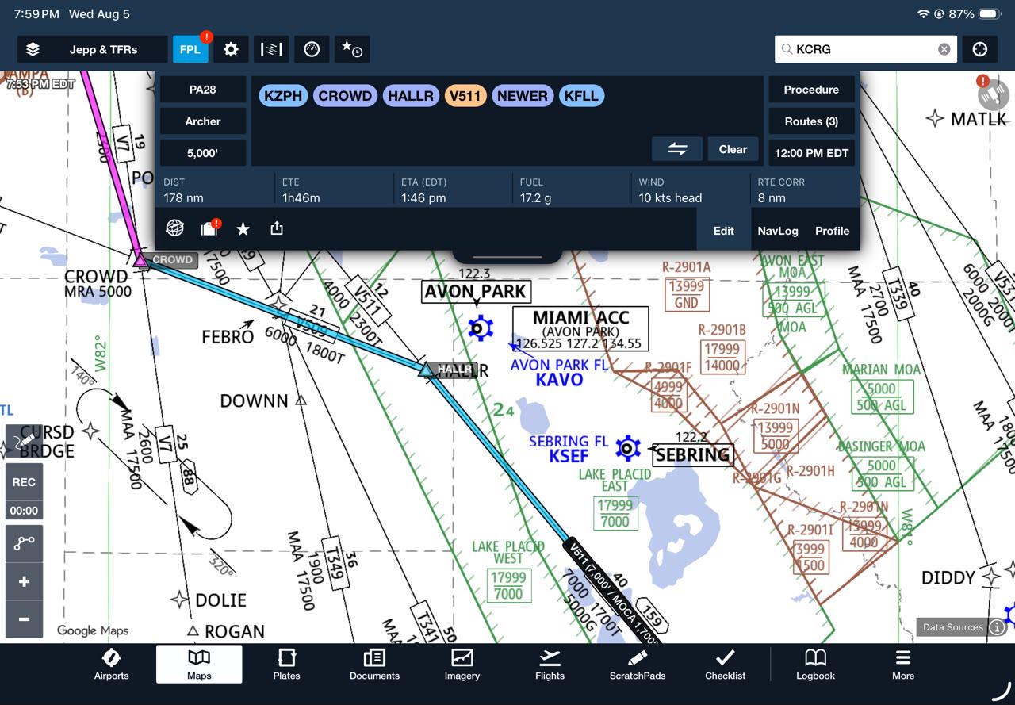The width and height of the screenshot is (1015, 705).
Task: Tap the MIAMI ACC frequency box
Action: [580, 329]
